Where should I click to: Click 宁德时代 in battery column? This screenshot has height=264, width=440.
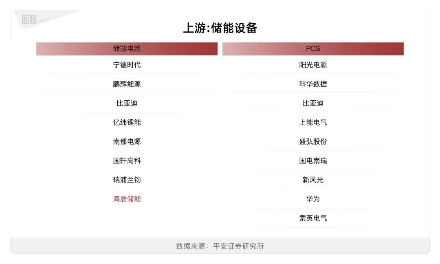coord(127,65)
